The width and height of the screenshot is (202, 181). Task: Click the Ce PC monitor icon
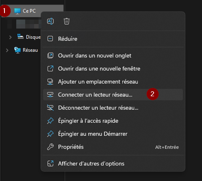coord(17,11)
